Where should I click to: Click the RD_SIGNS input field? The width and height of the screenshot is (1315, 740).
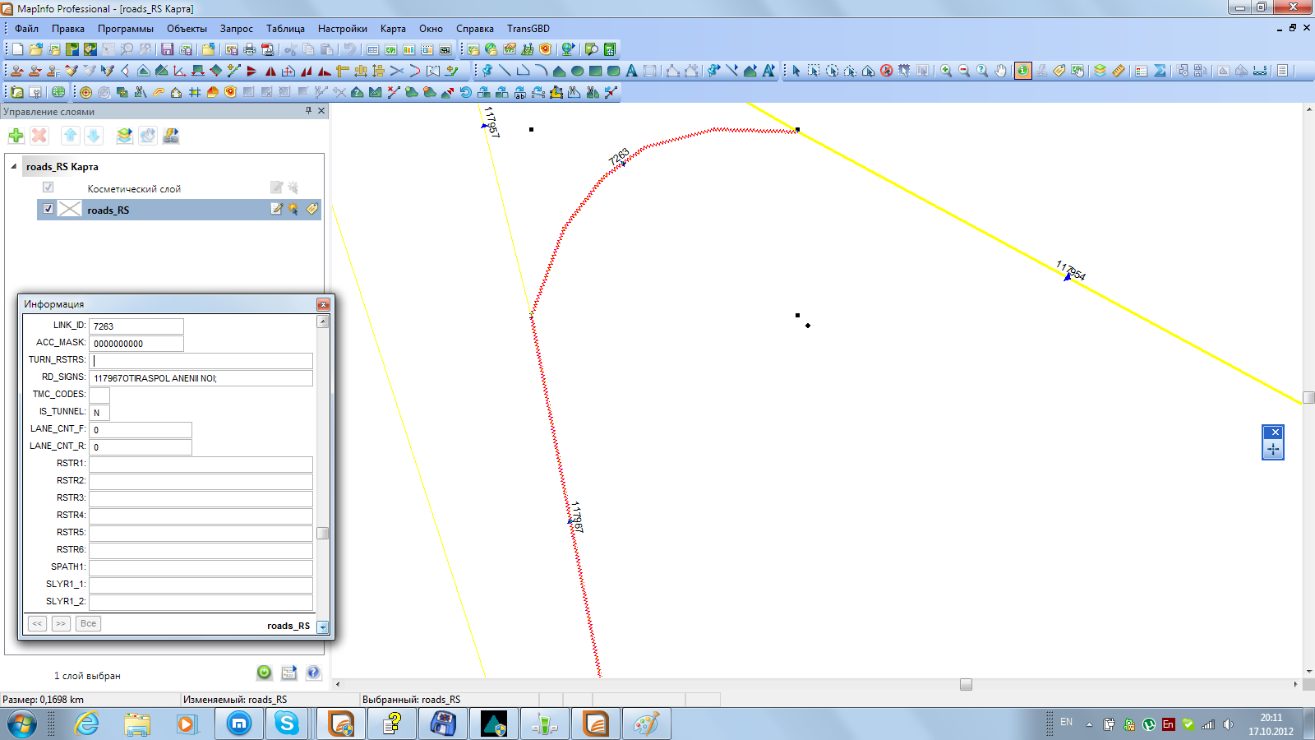coord(201,378)
